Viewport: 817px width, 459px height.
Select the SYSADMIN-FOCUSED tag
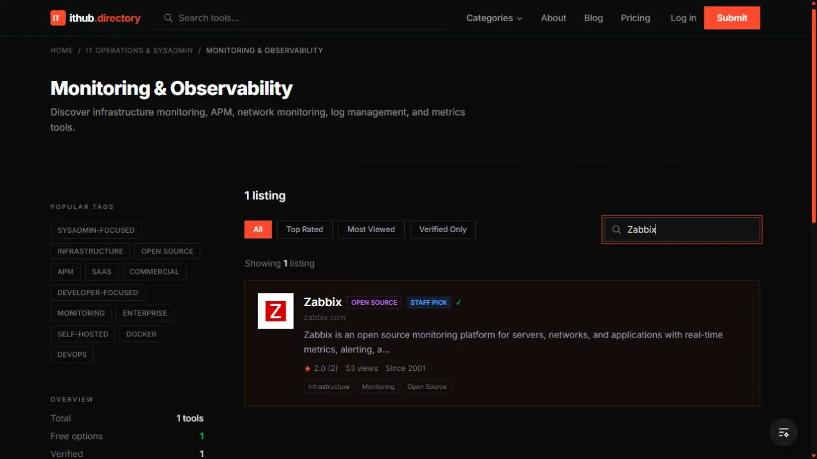[x=96, y=230]
